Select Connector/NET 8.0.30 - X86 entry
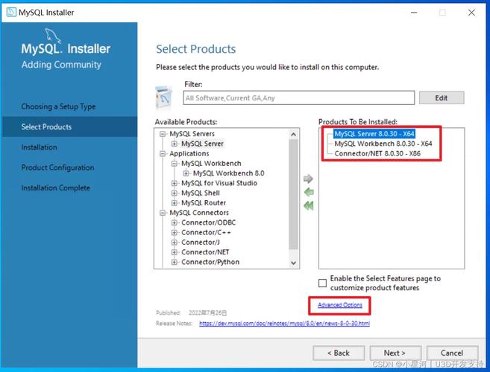Image resolution: width=490 pixels, height=372 pixels. point(377,153)
